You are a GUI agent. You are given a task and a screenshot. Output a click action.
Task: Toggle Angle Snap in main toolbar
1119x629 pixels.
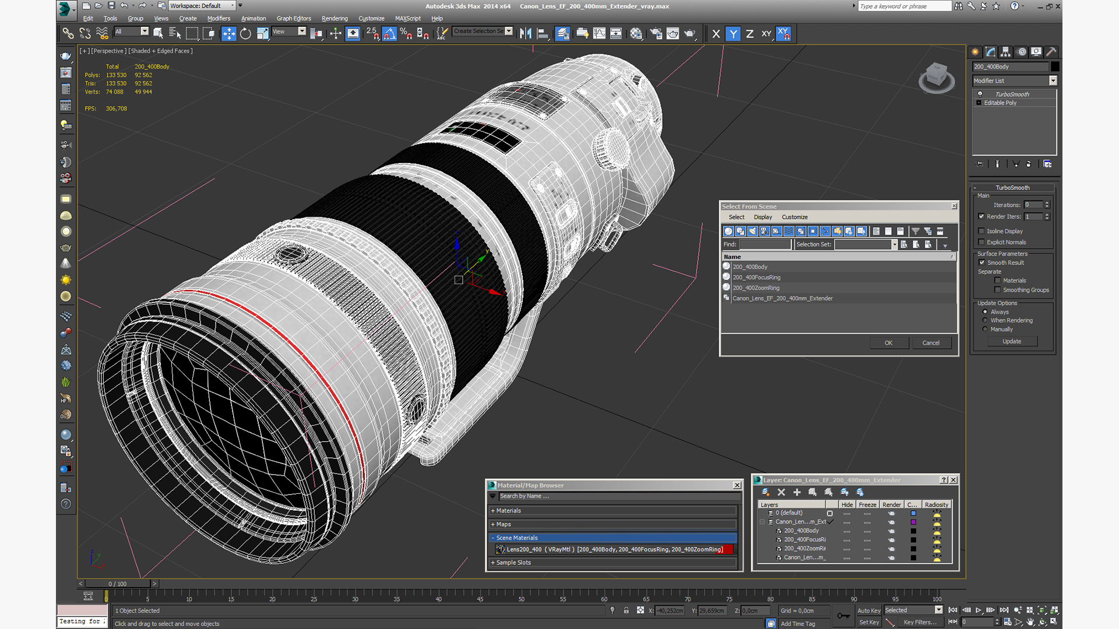(389, 33)
